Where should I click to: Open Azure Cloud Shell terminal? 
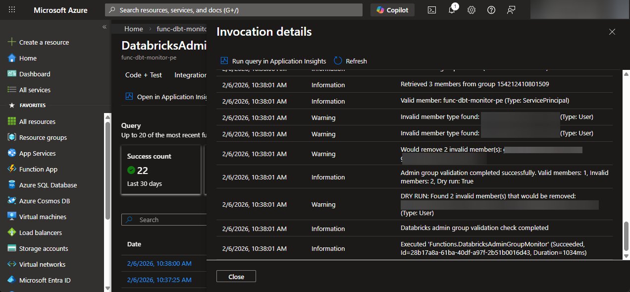point(431,9)
